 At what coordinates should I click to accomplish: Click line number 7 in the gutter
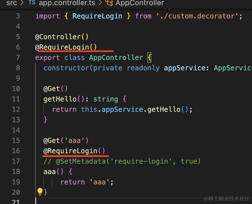pyautogui.click(x=18, y=57)
